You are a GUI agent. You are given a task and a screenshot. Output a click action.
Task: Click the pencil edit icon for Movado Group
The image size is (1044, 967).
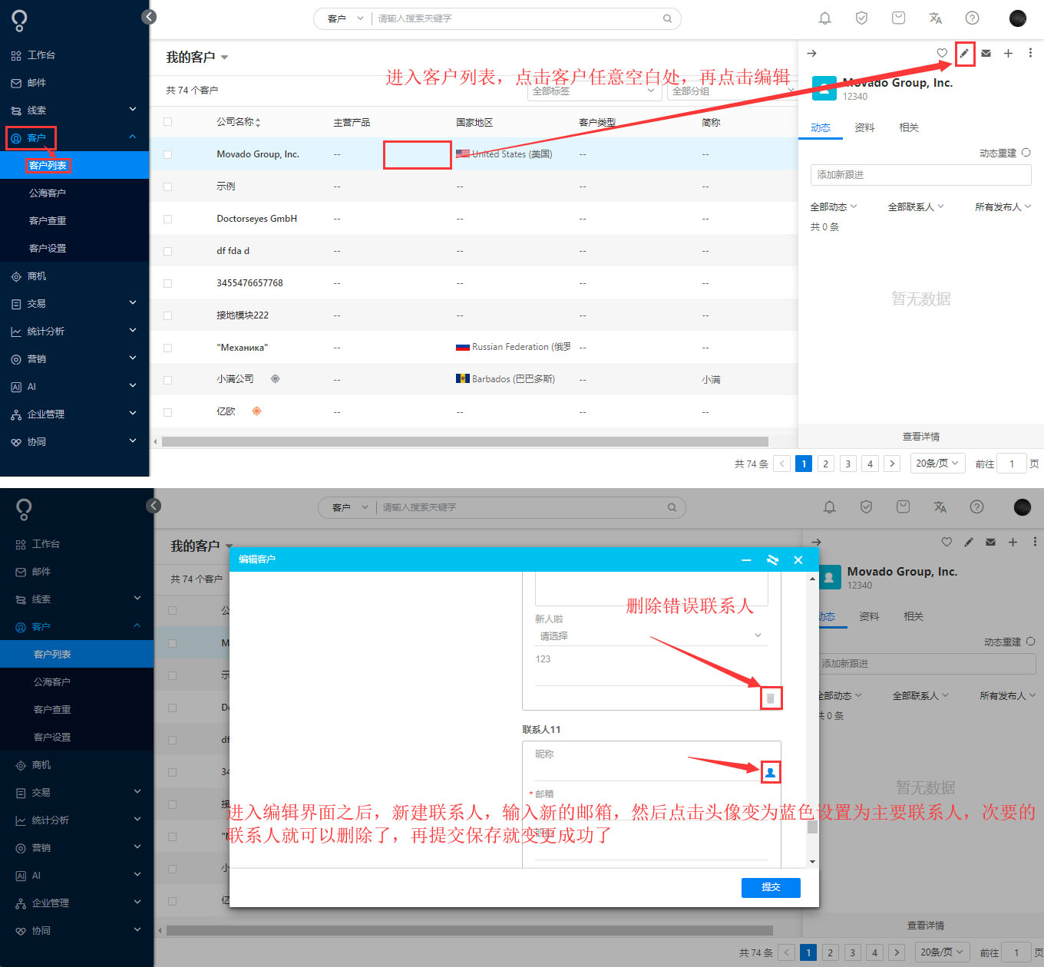pyautogui.click(x=964, y=53)
